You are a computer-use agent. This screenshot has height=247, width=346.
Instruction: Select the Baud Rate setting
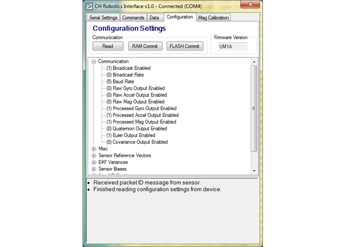pyautogui.click(x=120, y=82)
